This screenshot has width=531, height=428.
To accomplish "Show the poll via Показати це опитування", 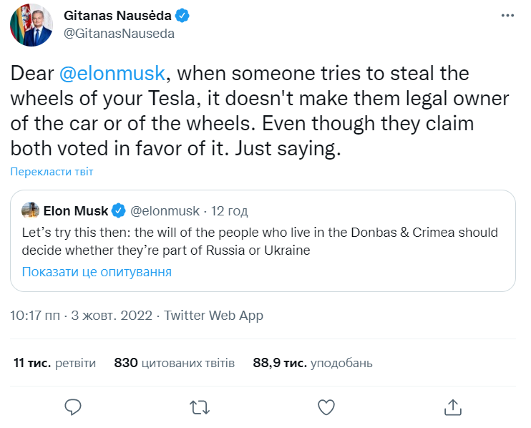I will point(97,272).
